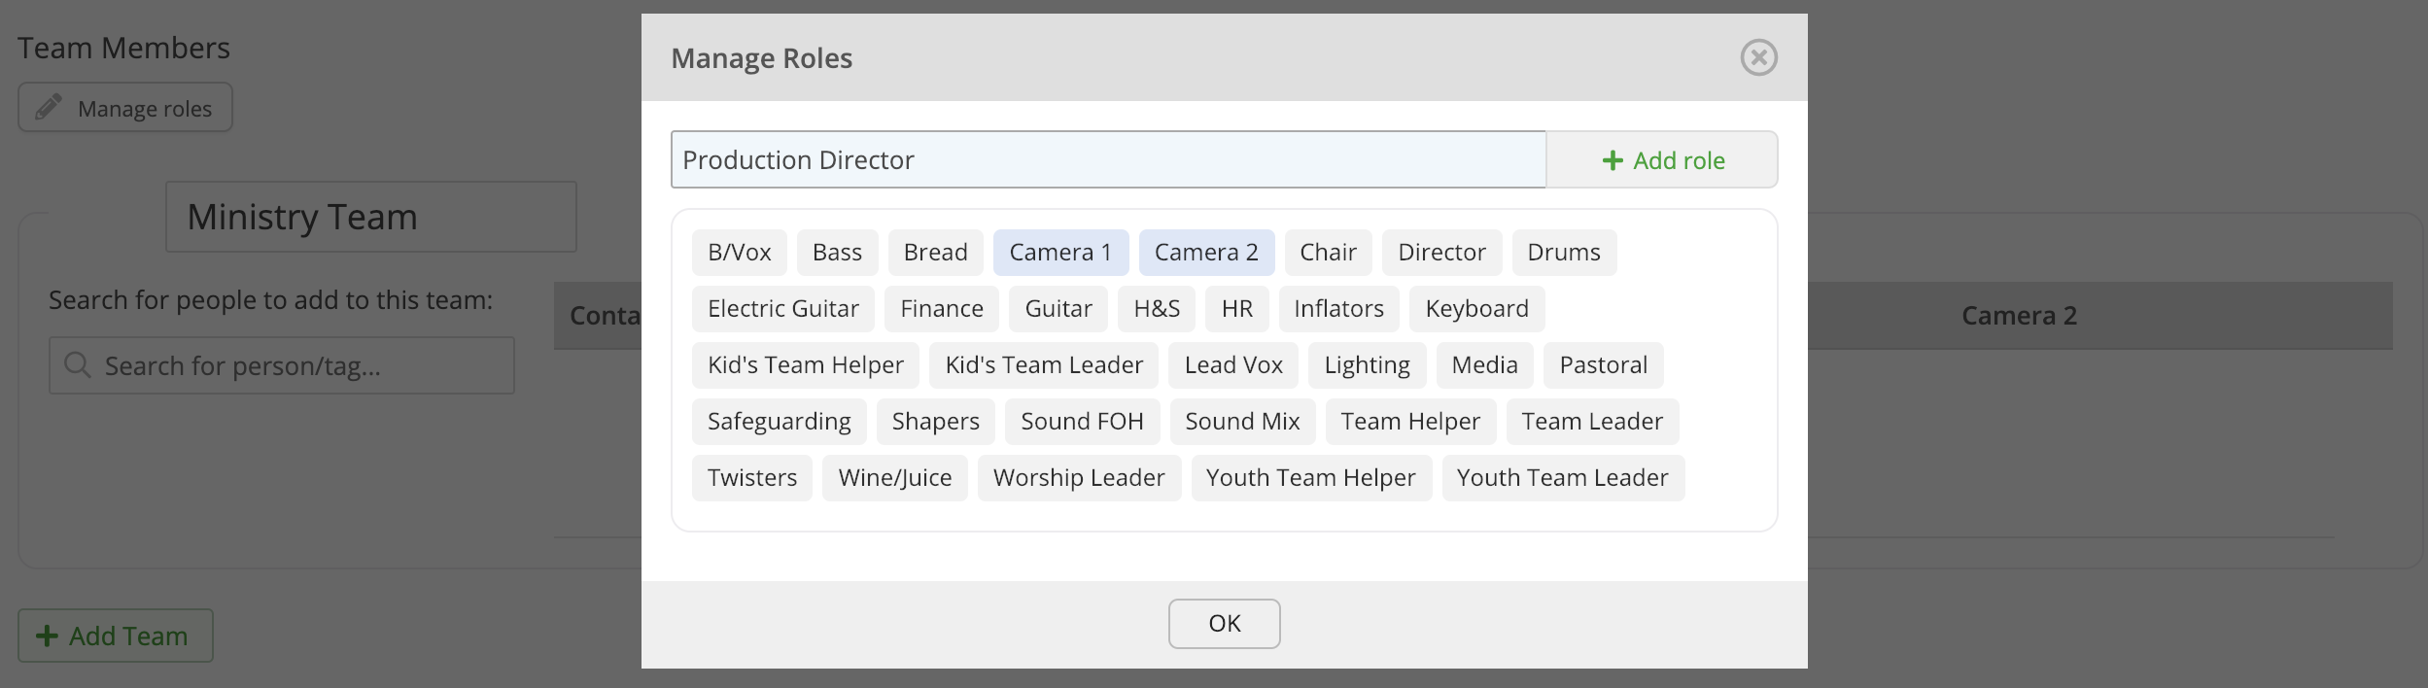
Task: Click the Add role button
Action: (x=1662, y=160)
